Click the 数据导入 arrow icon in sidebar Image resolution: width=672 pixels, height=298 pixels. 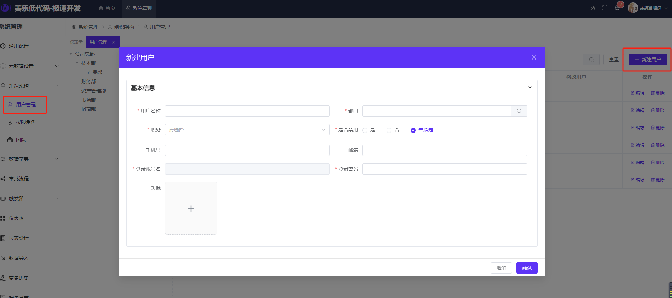[x=3, y=258]
